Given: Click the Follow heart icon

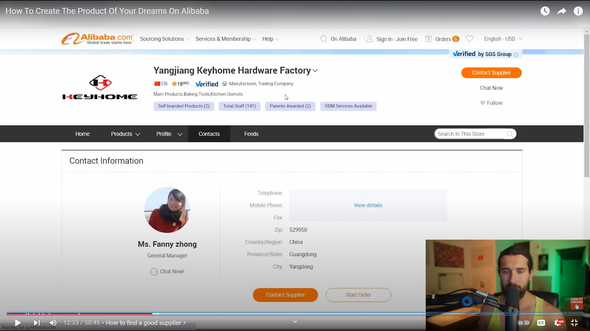Looking at the screenshot, I should [x=482, y=103].
